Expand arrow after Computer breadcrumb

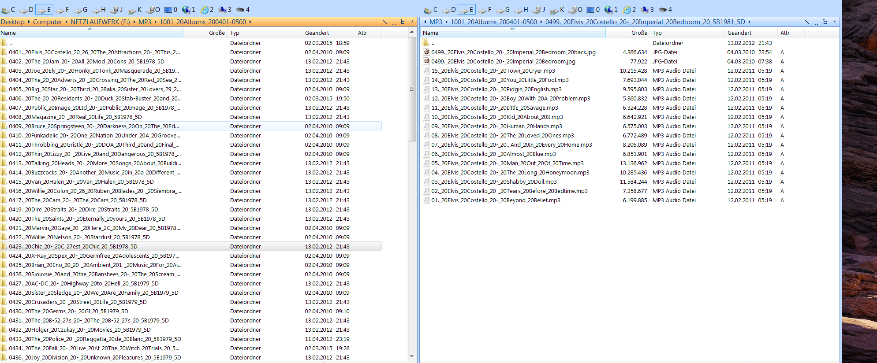click(67, 22)
